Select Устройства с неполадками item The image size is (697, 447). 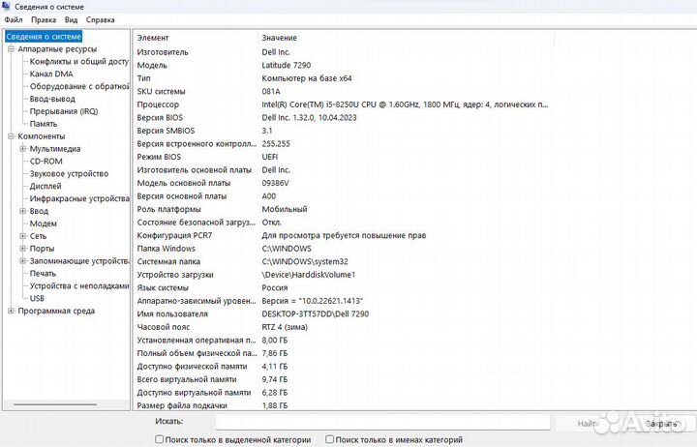click(79, 285)
